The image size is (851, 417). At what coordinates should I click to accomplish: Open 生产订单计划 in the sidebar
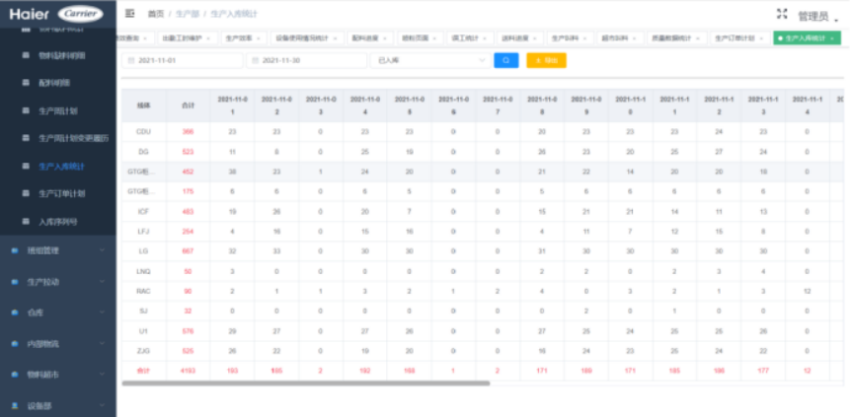pyautogui.click(x=61, y=194)
